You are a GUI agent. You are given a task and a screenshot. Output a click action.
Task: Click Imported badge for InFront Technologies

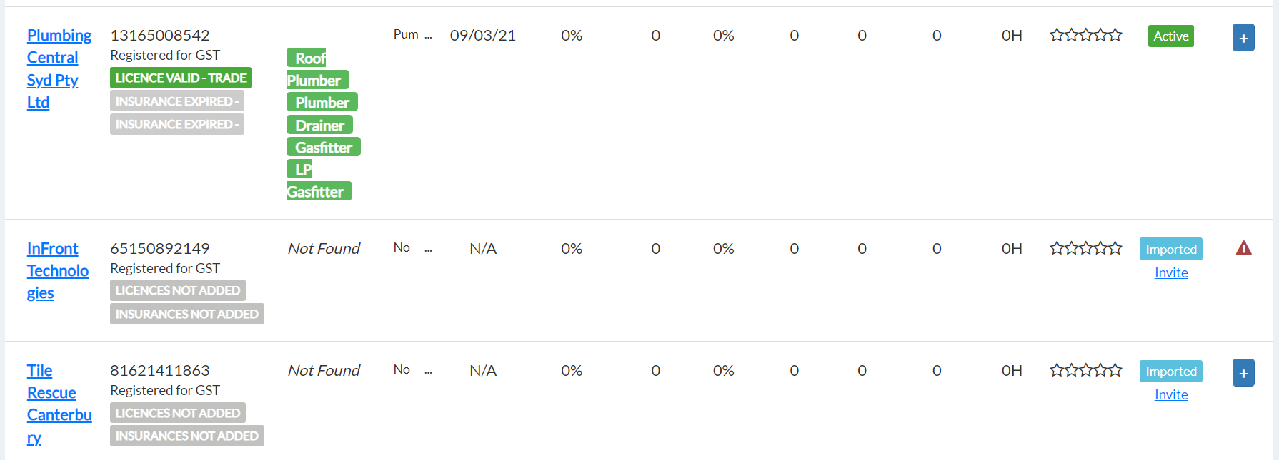1171,250
